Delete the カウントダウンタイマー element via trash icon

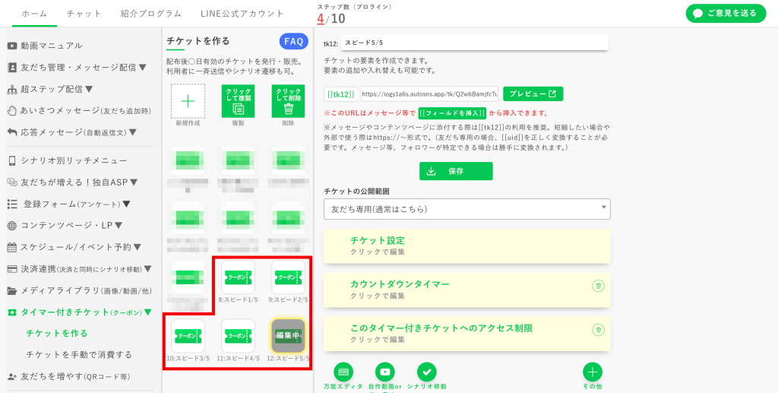pyautogui.click(x=599, y=286)
